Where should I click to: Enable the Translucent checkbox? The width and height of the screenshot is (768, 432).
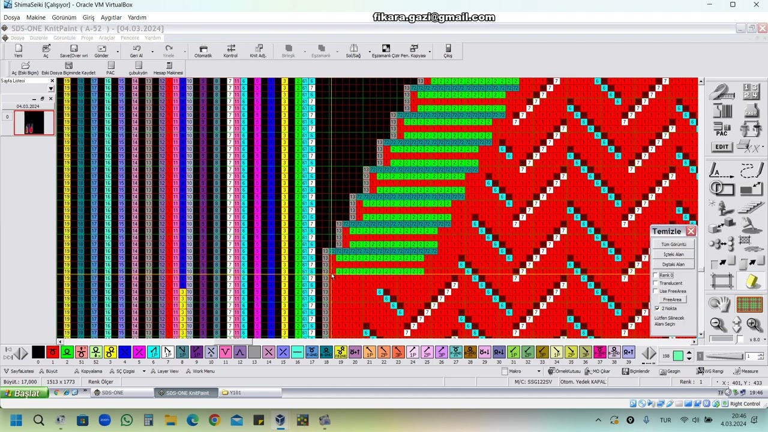pyautogui.click(x=655, y=283)
